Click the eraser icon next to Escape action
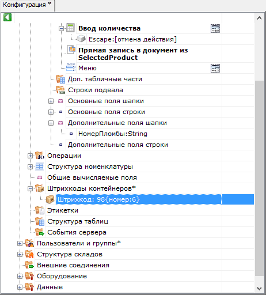 coord(81,39)
